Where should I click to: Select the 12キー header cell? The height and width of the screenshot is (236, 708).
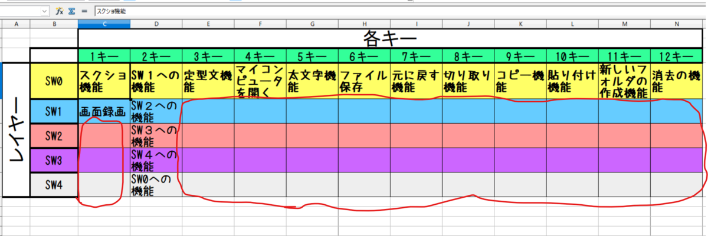(x=676, y=56)
